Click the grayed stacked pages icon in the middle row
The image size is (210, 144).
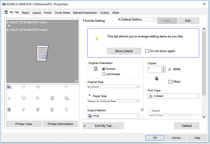tap(9, 98)
